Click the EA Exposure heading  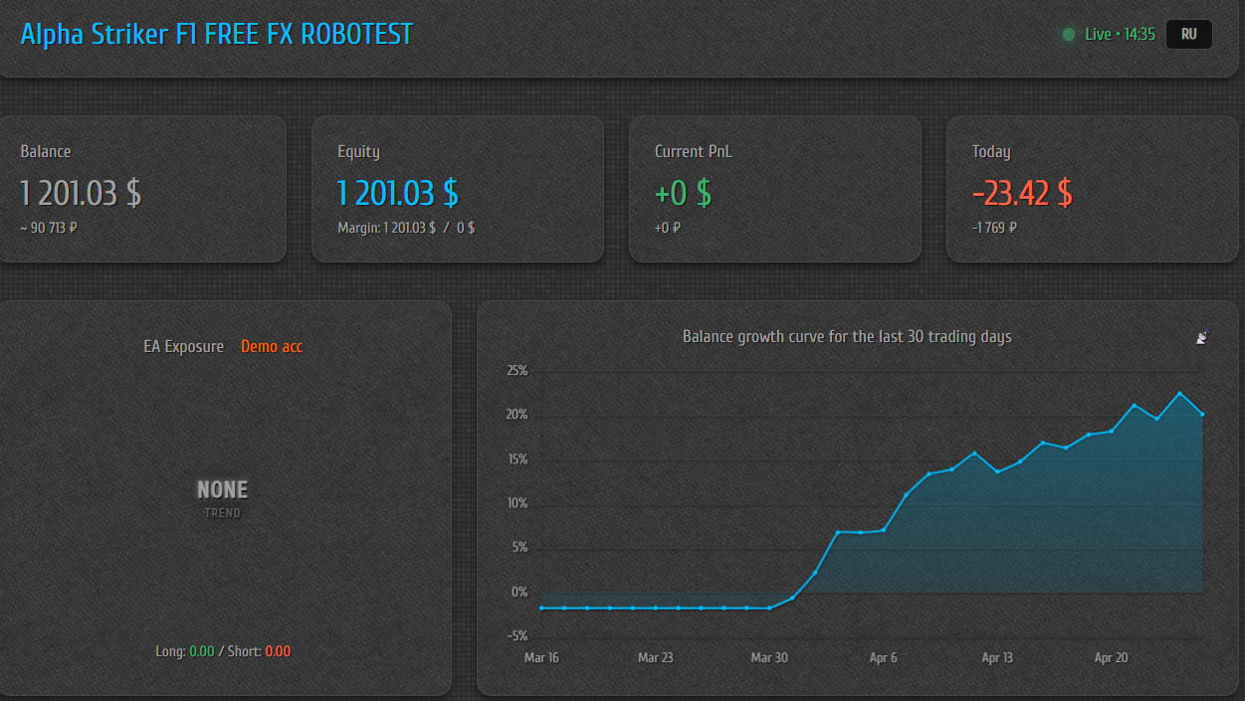[x=184, y=347]
